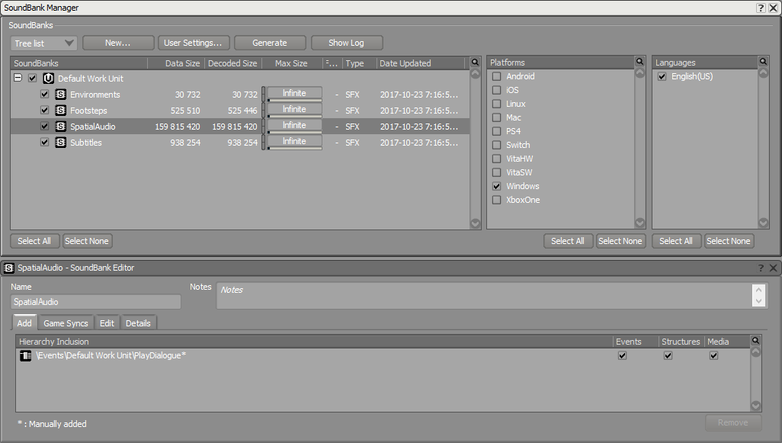Image resolution: width=782 pixels, height=443 pixels.
Task: Disable the Windows platform
Action: (x=497, y=186)
